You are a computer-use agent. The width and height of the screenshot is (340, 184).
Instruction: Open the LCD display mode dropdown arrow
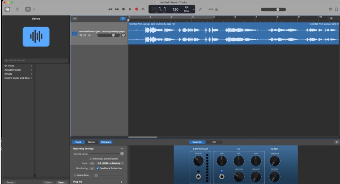click(193, 9)
